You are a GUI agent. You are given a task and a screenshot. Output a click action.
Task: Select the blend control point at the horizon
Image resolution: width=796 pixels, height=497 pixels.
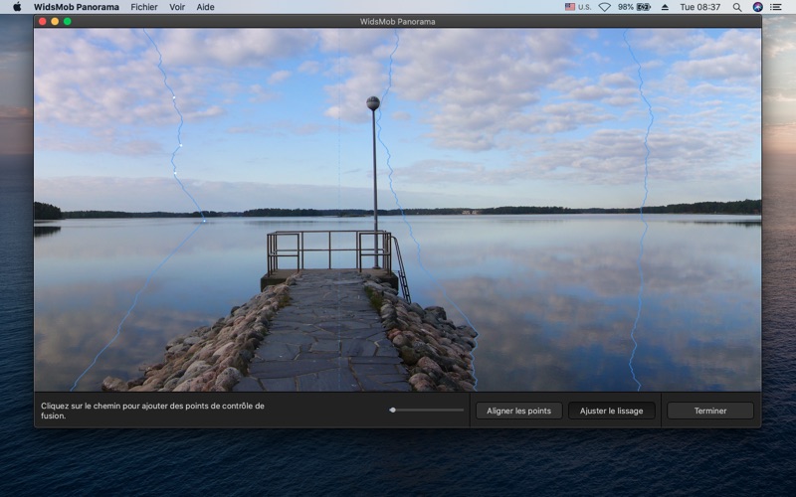pyautogui.click(x=204, y=221)
